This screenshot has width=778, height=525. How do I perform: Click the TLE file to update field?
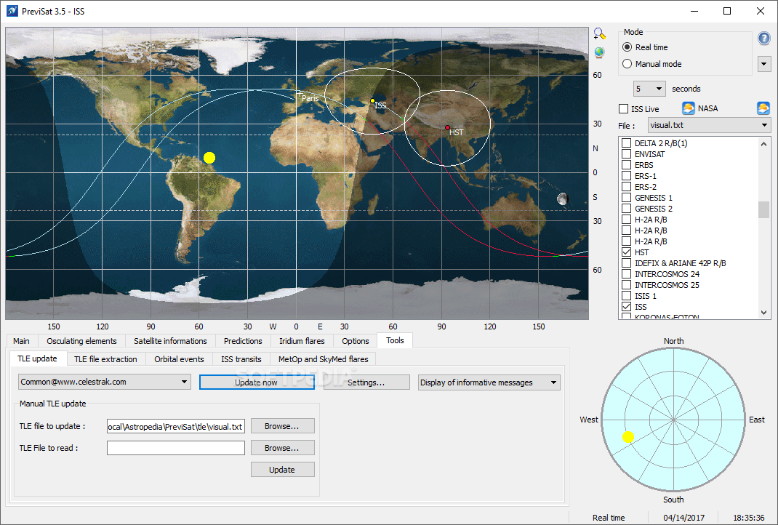tap(176, 426)
